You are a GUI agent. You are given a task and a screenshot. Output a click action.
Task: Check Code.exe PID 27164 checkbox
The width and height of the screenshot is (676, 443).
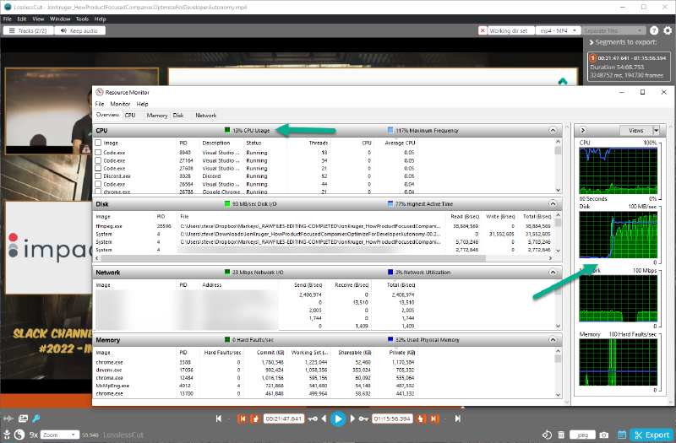pyautogui.click(x=98, y=160)
